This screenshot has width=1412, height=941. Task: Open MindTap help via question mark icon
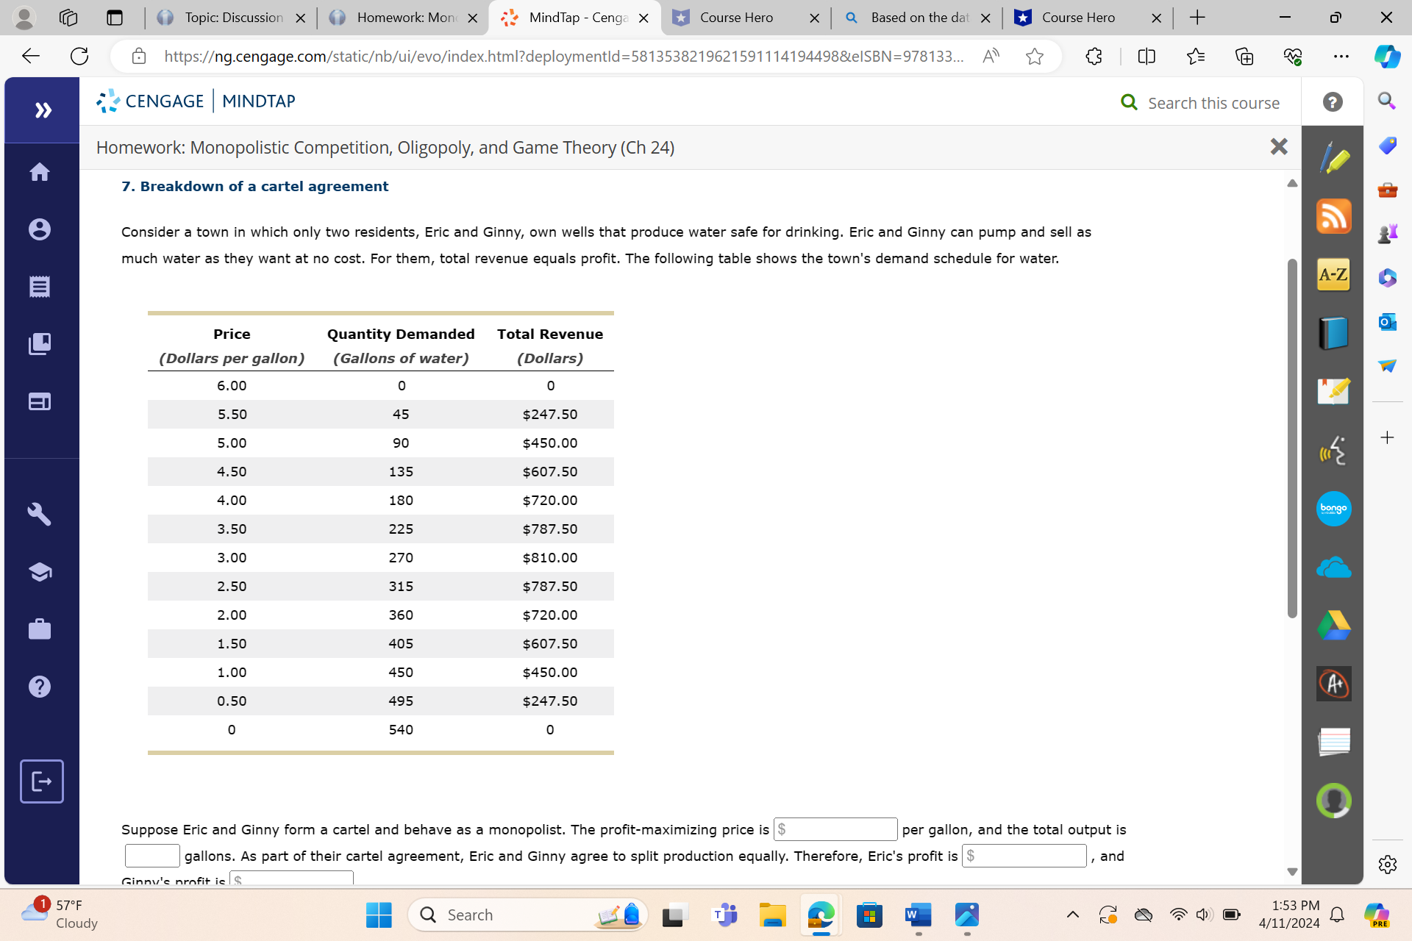coord(1333,101)
